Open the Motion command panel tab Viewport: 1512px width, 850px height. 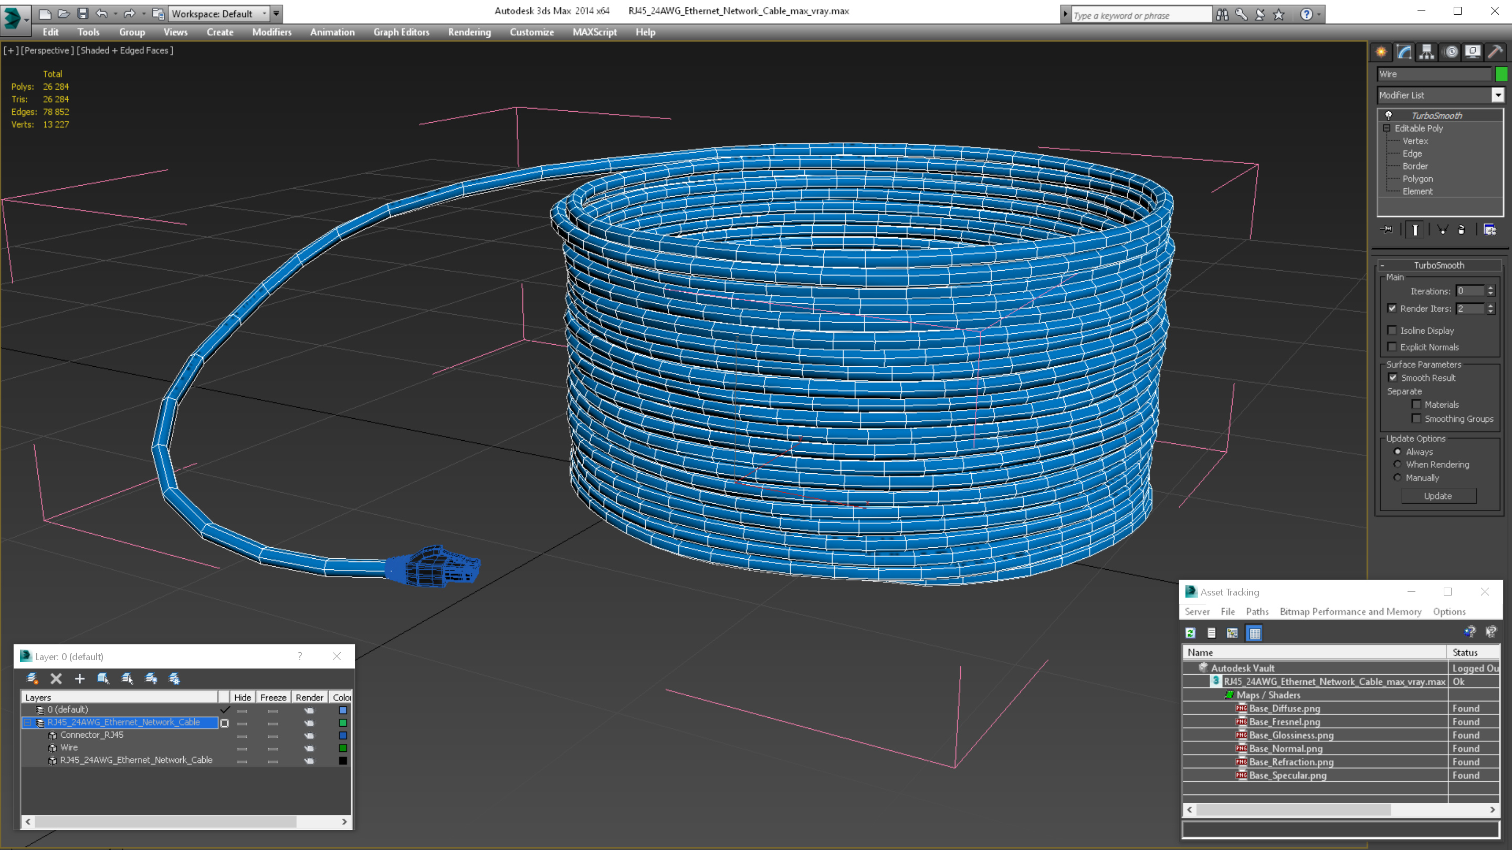pyautogui.click(x=1451, y=52)
